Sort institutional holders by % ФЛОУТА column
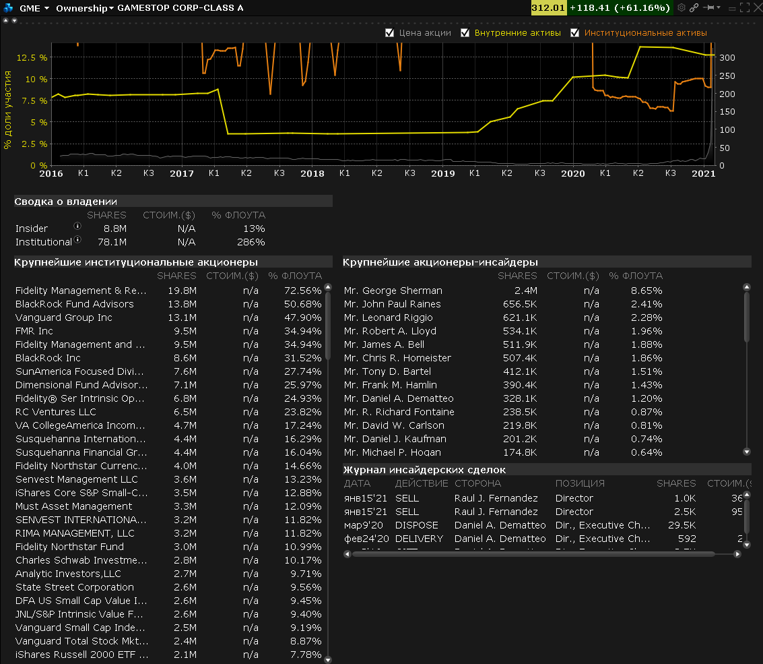Viewport: 763px width, 664px height. 295,276
